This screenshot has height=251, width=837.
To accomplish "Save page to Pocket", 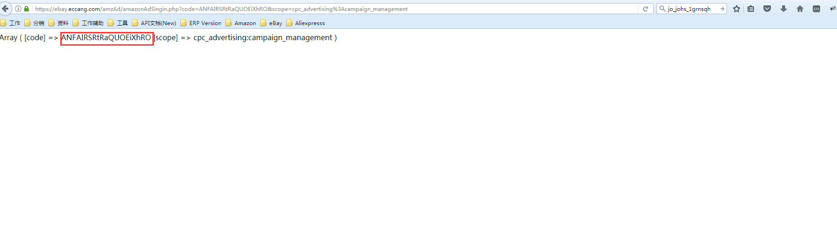I will (x=767, y=9).
